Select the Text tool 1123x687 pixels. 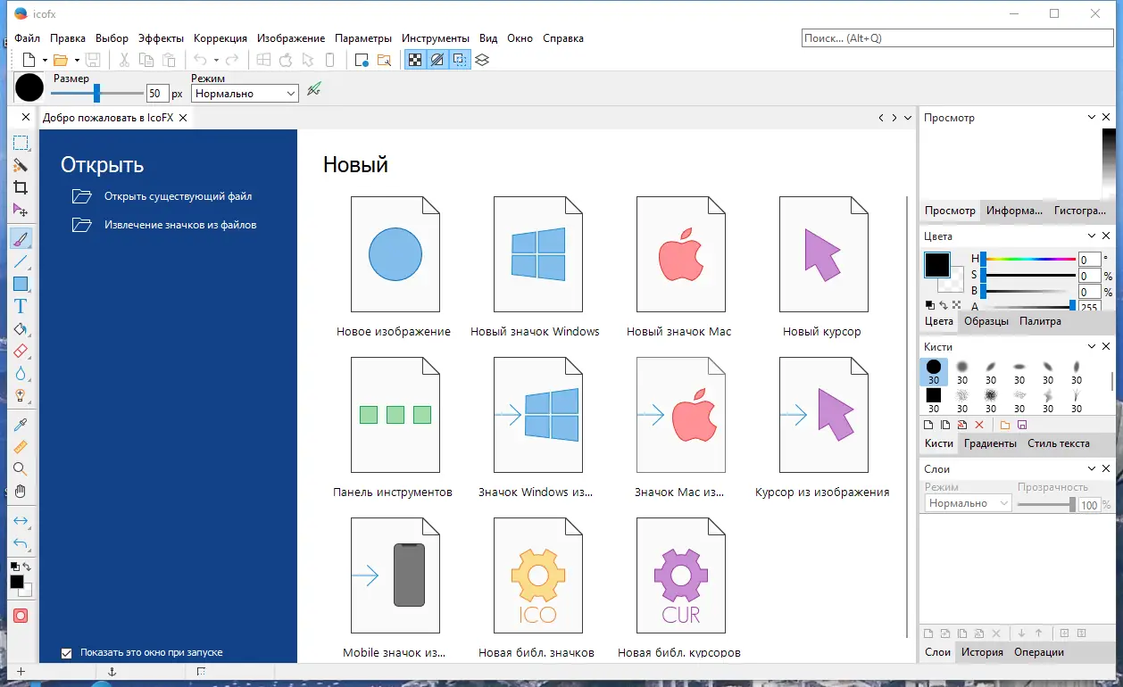click(x=20, y=306)
